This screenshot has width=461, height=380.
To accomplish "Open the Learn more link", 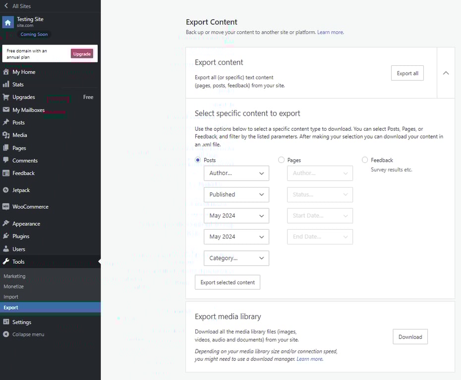I will click(330, 32).
